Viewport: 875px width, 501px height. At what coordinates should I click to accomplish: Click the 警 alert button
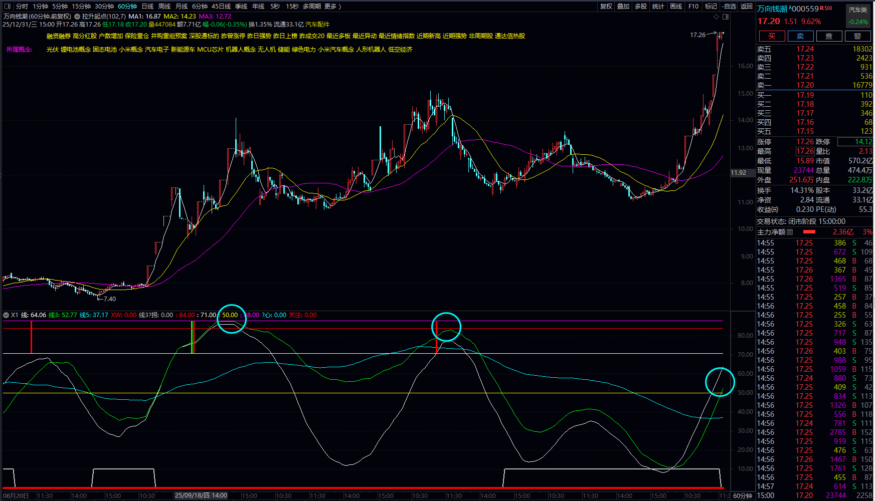857,36
